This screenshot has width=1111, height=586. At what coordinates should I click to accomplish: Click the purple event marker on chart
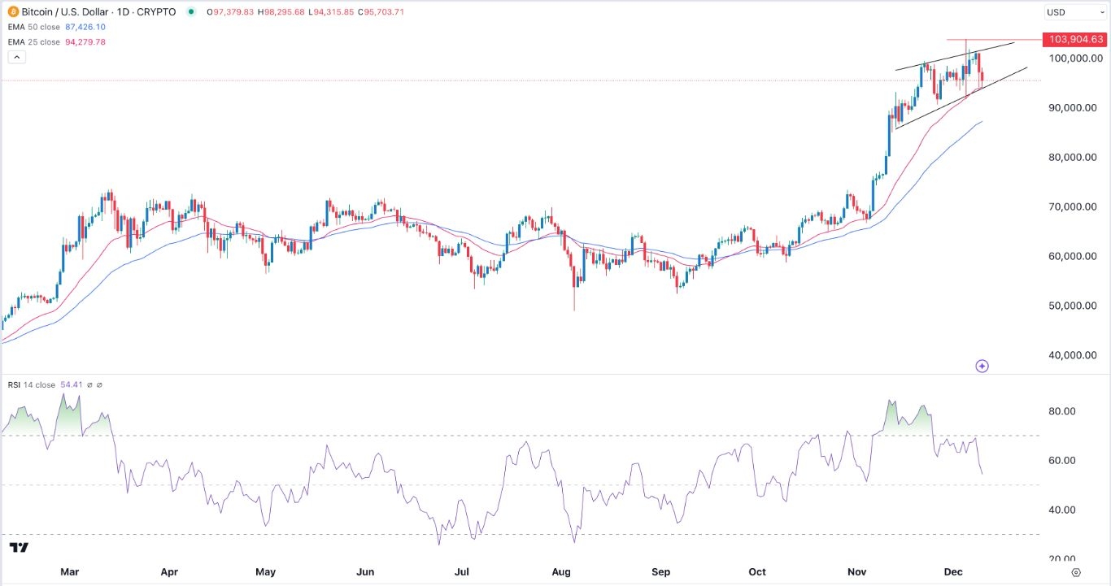(x=982, y=367)
